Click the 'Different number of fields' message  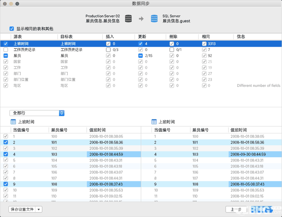259,86
